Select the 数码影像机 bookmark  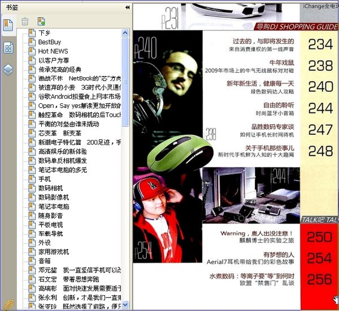point(54,197)
